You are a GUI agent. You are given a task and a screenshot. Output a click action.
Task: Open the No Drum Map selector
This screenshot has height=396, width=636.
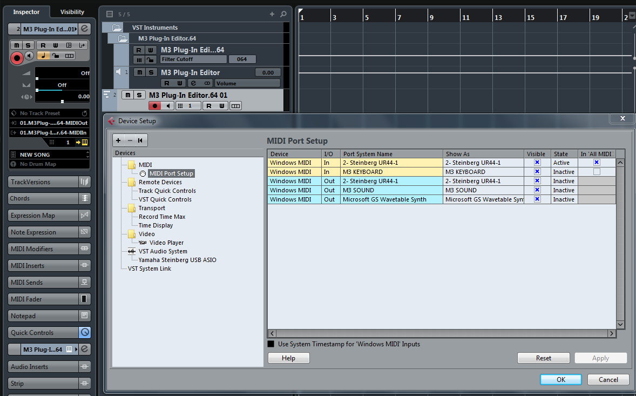[x=49, y=164]
